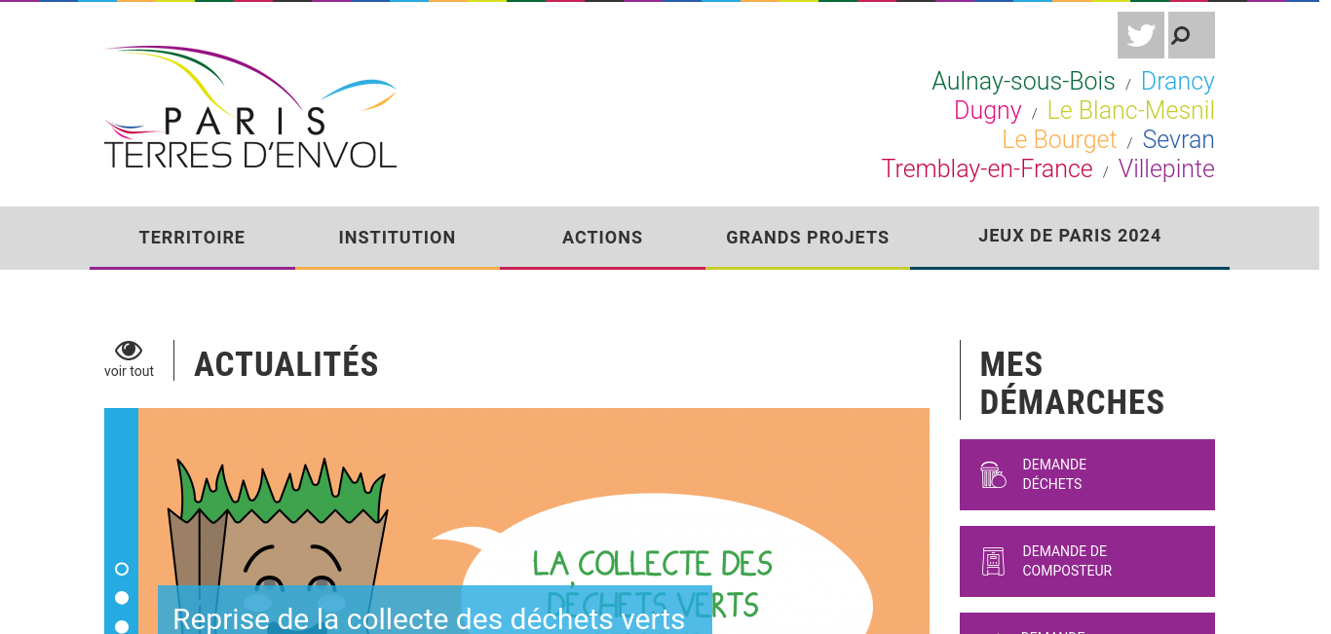This screenshot has width=1331, height=634.
Task: Follow the Tremblay-en-France city link
Action: coord(987,168)
